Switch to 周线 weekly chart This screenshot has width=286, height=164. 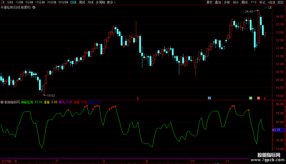click(x=82, y=2)
